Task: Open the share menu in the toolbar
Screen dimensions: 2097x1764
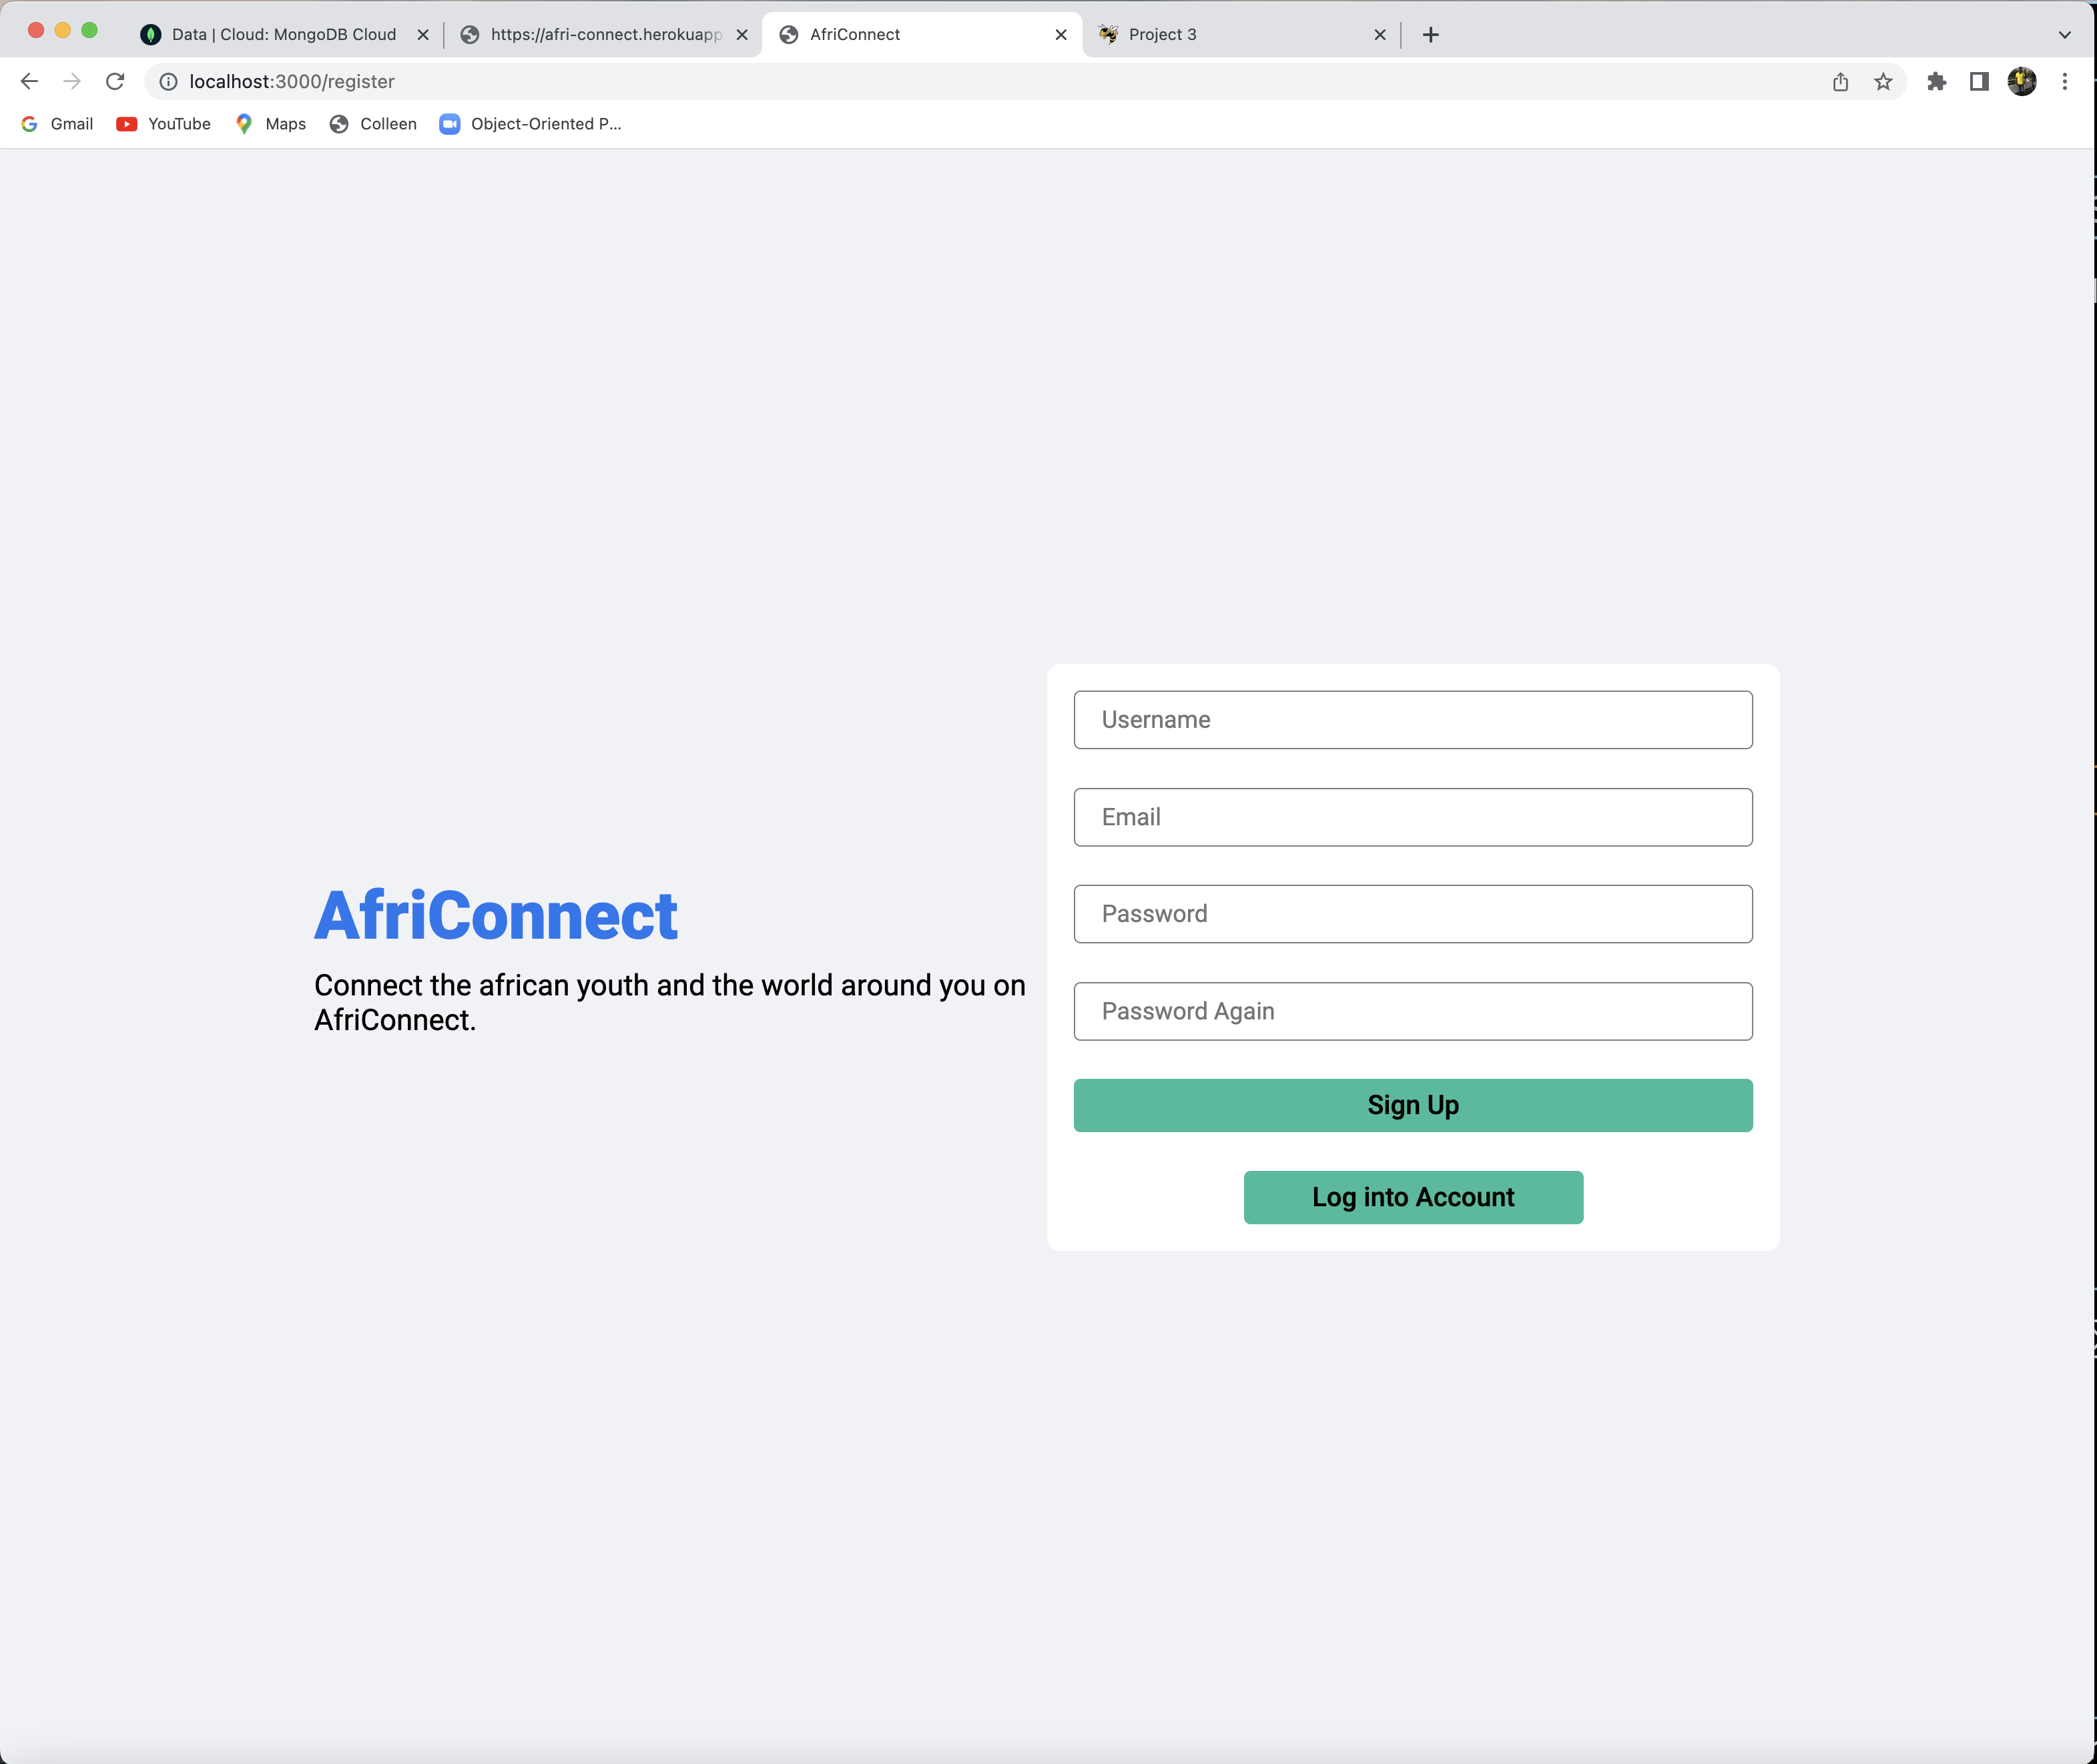Action: (x=1840, y=81)
